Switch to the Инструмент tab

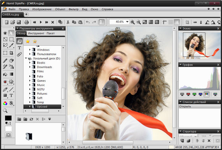pos(36,34)
